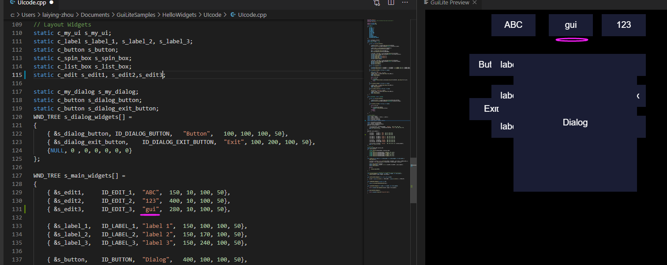Click the Dialog button in the preview
Screen dimensions: 667x265
pos(575,122)
